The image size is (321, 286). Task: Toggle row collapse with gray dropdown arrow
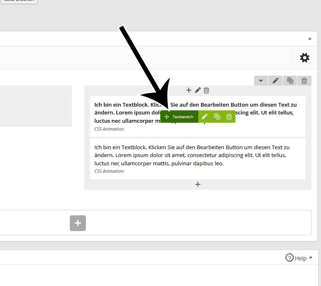(x=261, y=81)
